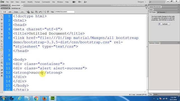
Task: Click the Remove Comment icon
Action: [x=2, y=57]
